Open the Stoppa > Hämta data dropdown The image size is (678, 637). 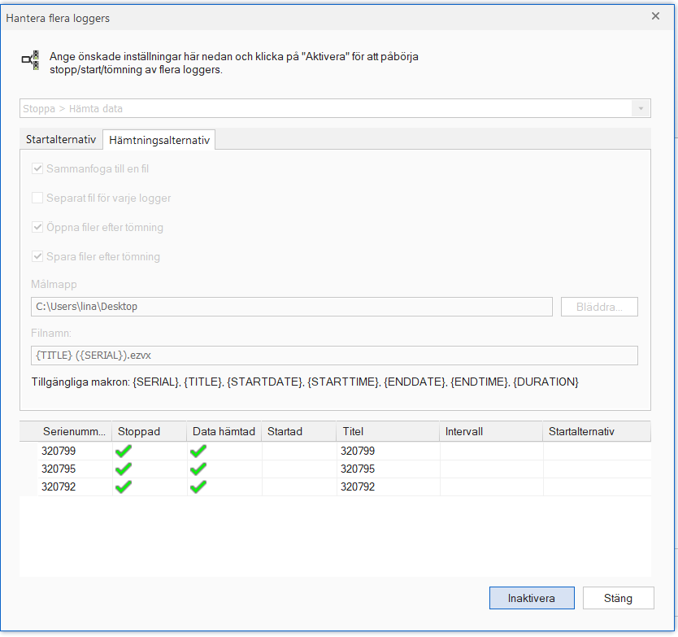click(x=335, y=108)
